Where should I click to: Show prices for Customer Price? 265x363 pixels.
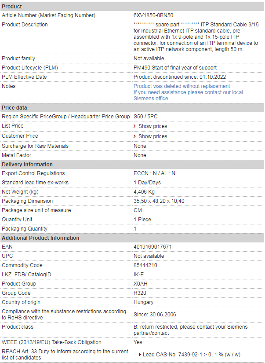(x=152, y=136)
